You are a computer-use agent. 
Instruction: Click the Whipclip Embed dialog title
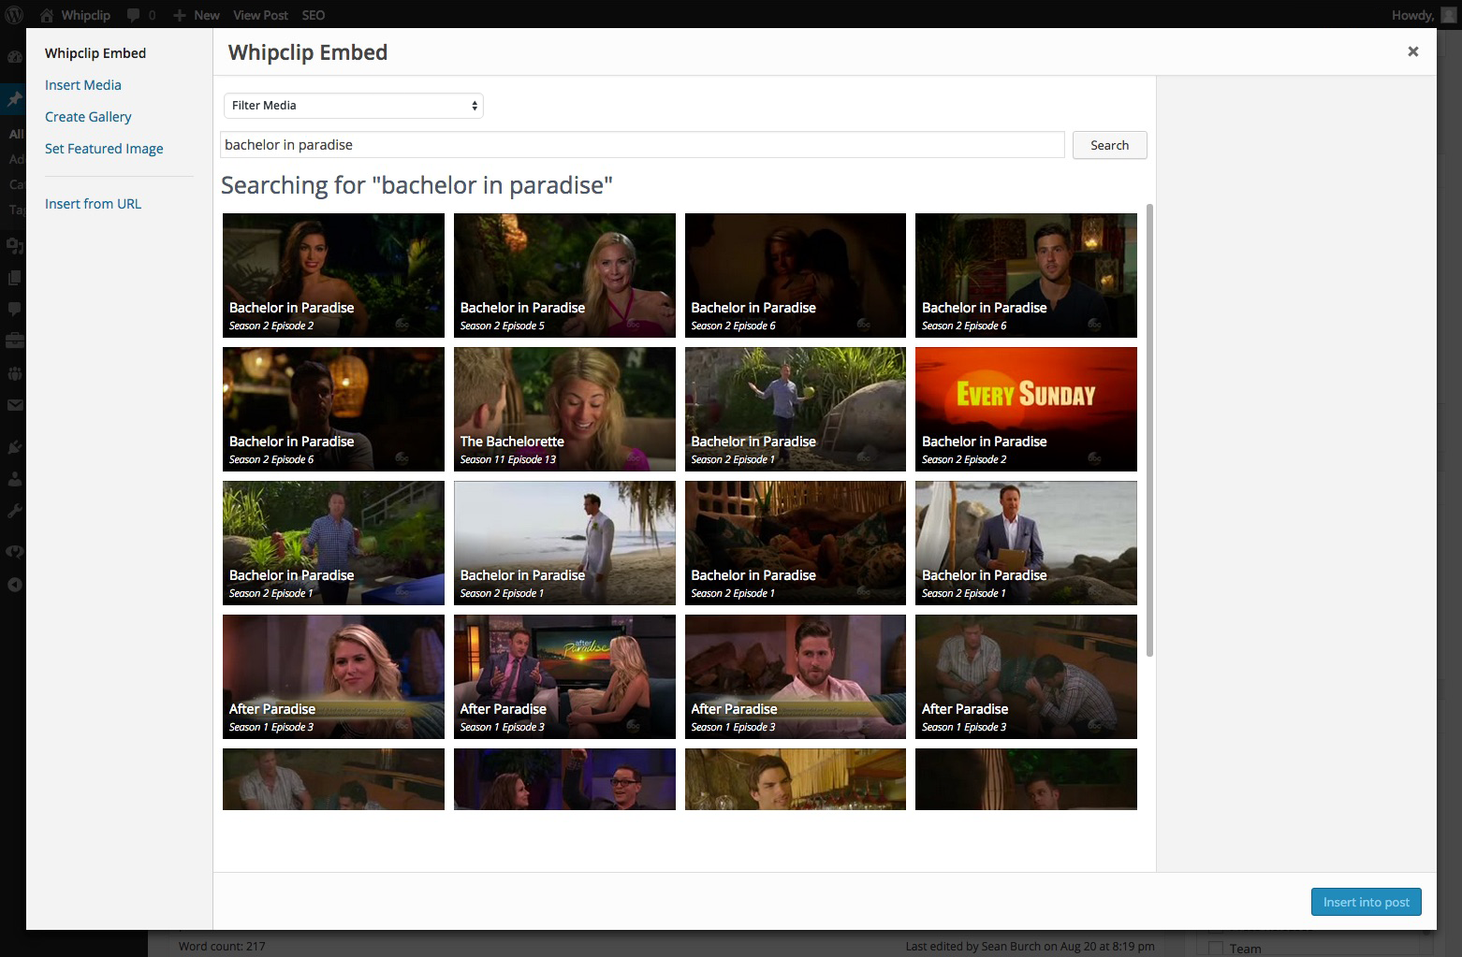(308, 52)
